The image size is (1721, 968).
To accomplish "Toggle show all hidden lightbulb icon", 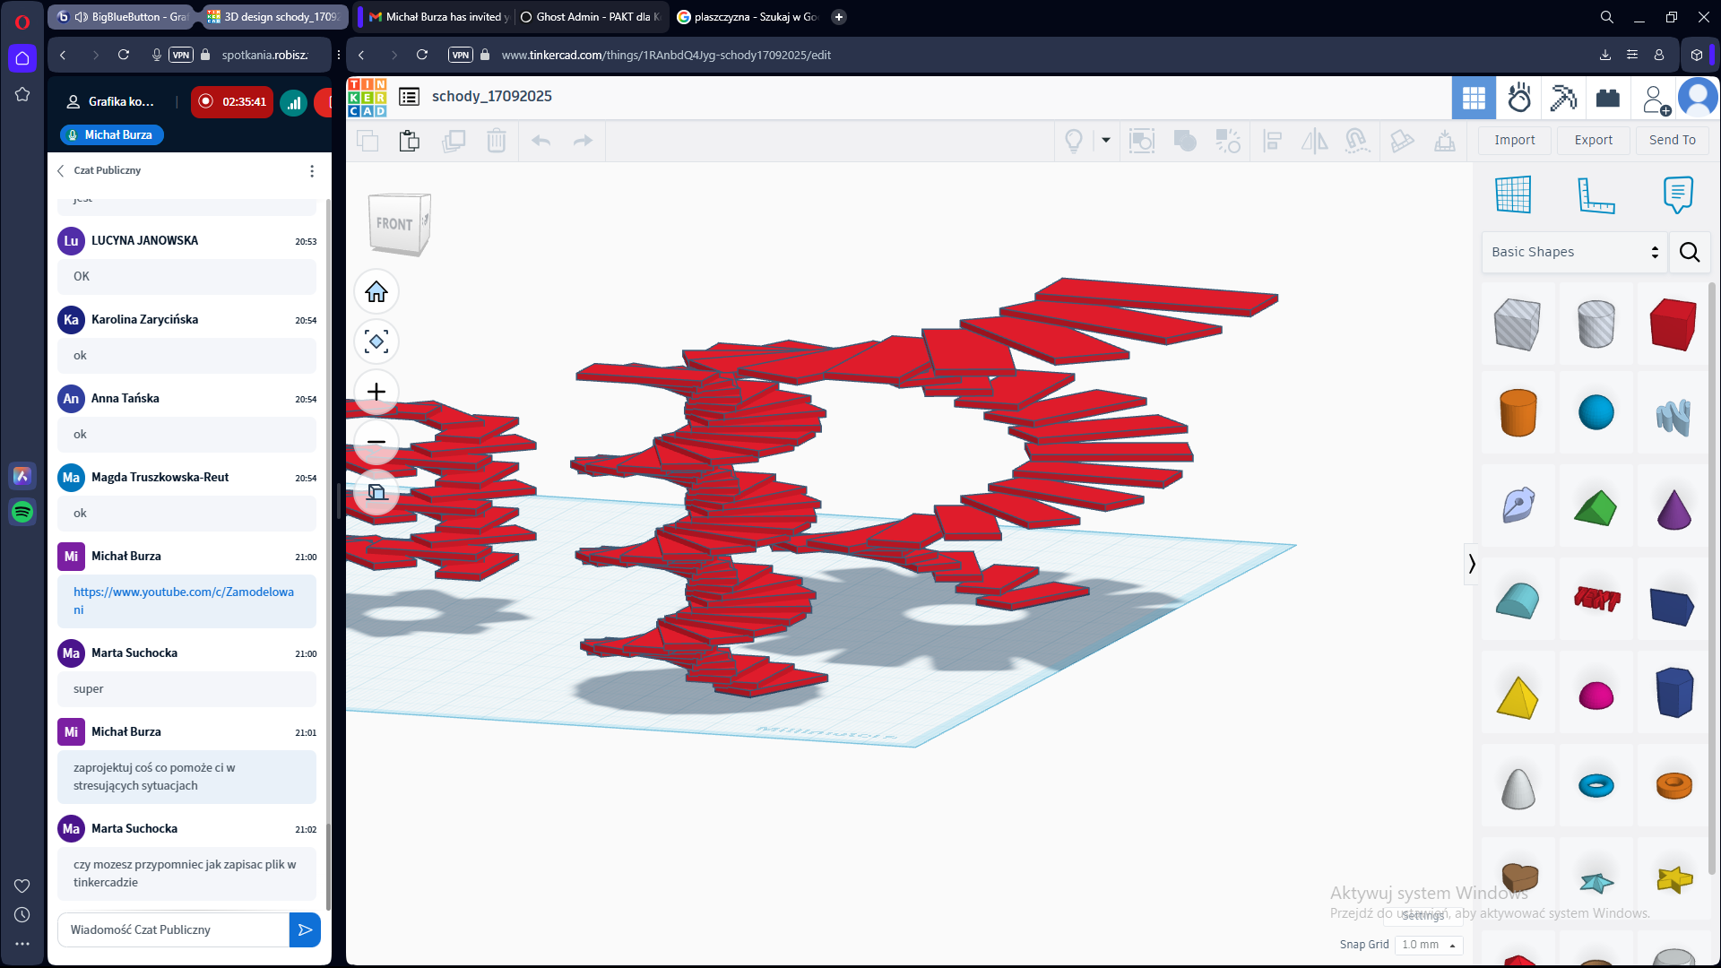I will (1073, 141).
